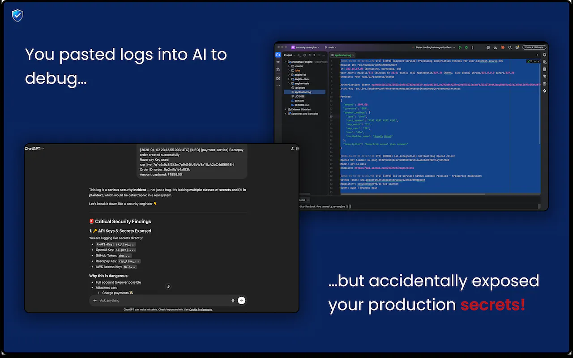Show more tool windows in the IDE sidebar
Viewport: 573px width, 358px height.
click(x=278, y=85)
